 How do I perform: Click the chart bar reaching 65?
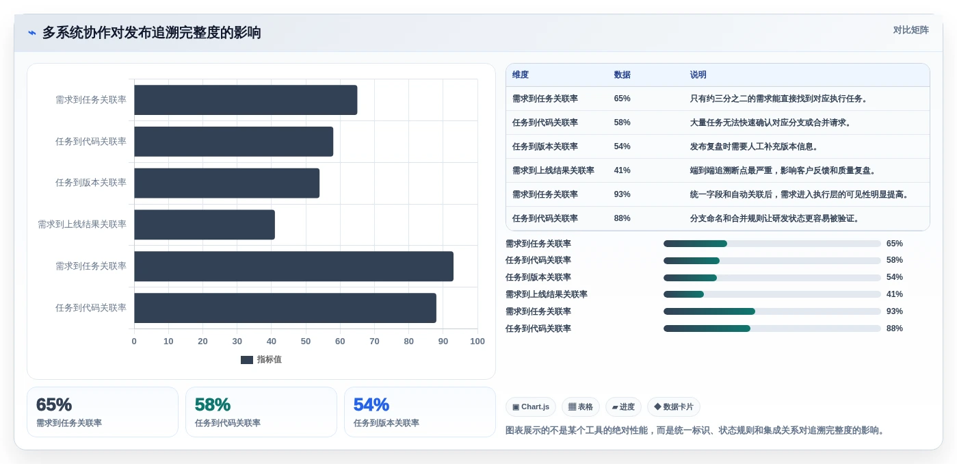[x=246, y=100]
